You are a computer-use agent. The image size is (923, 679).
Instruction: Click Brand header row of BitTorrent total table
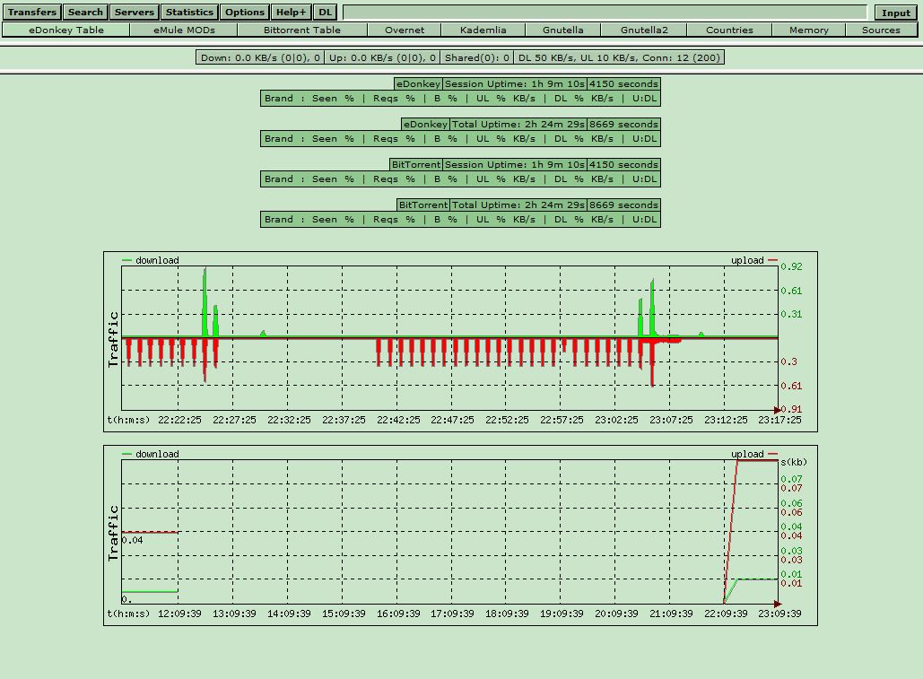[460, 220]
